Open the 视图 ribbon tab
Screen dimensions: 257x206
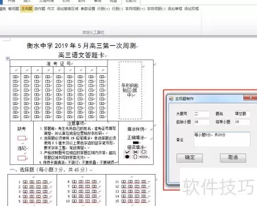[x=113, y=1]
